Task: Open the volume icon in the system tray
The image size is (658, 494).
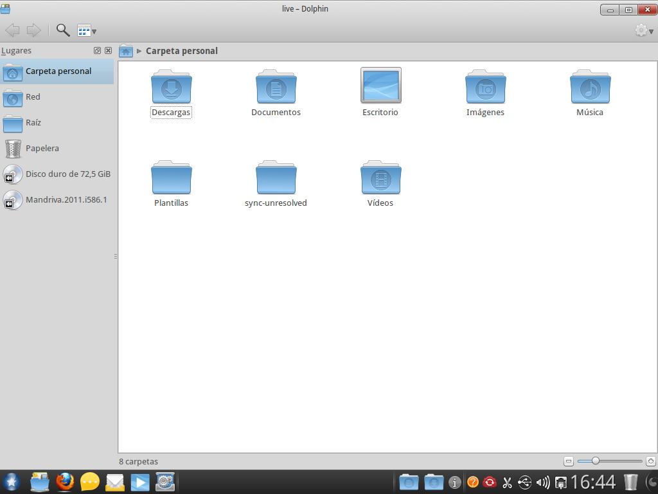Action: [x=543, y=481]
